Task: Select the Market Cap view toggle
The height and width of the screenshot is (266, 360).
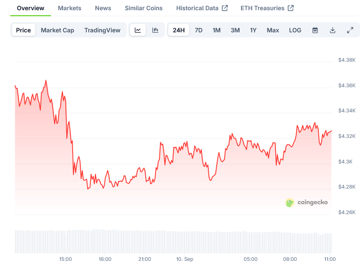Action: point(57,30)
